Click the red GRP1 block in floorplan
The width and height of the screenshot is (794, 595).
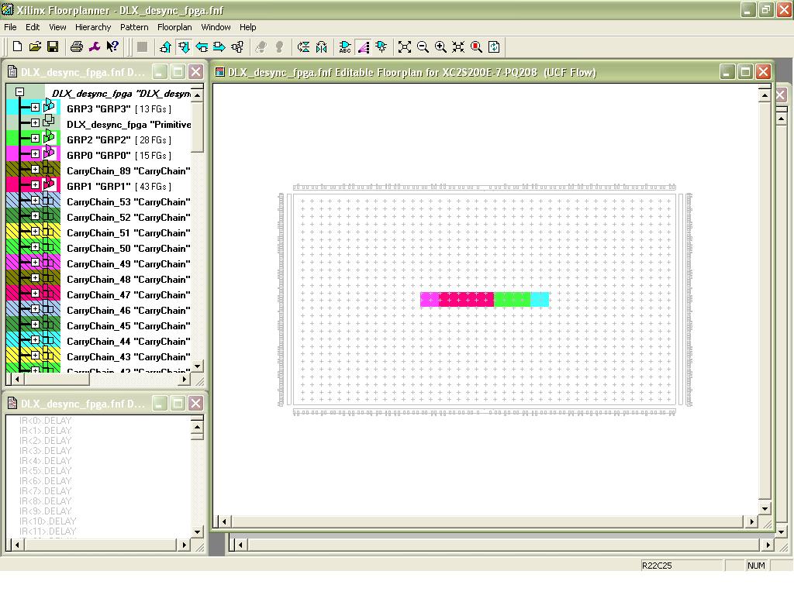click(466, 300)
